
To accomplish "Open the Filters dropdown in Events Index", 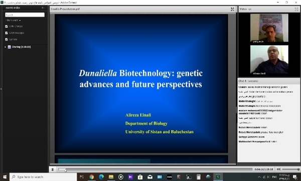I will click(13, 20).
